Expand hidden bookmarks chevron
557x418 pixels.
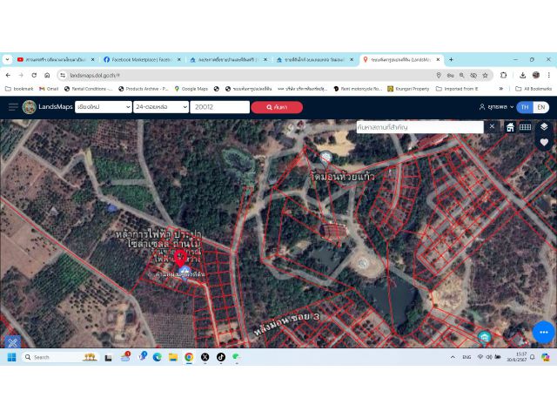[501, 89]
